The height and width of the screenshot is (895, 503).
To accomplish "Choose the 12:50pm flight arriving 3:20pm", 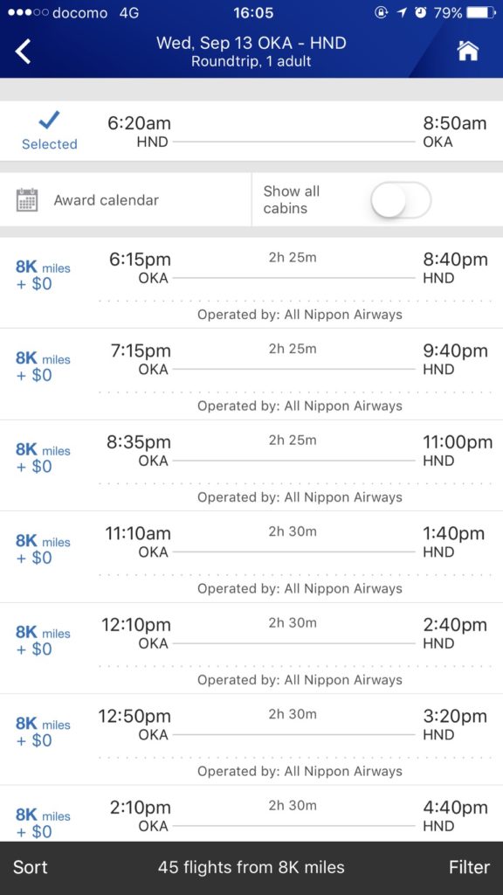I will (x=251, y=739).
